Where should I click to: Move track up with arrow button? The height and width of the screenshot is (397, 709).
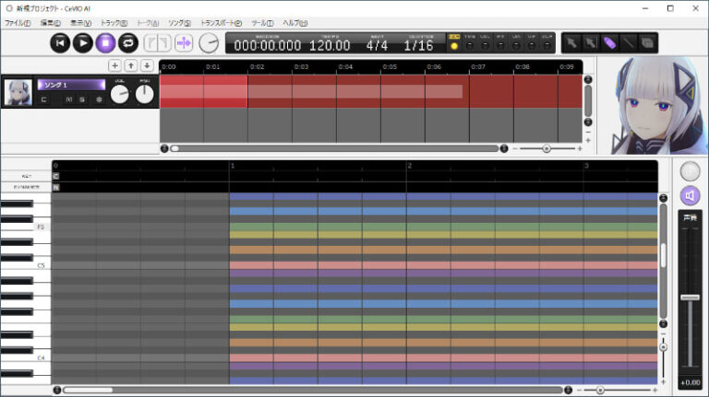click(131, 65)
